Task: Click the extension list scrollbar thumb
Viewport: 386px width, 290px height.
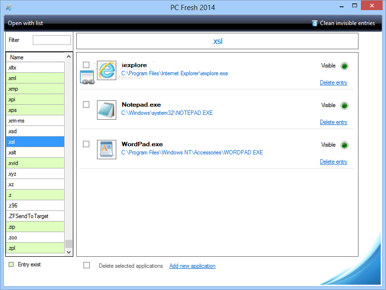Action: [69, 244]
